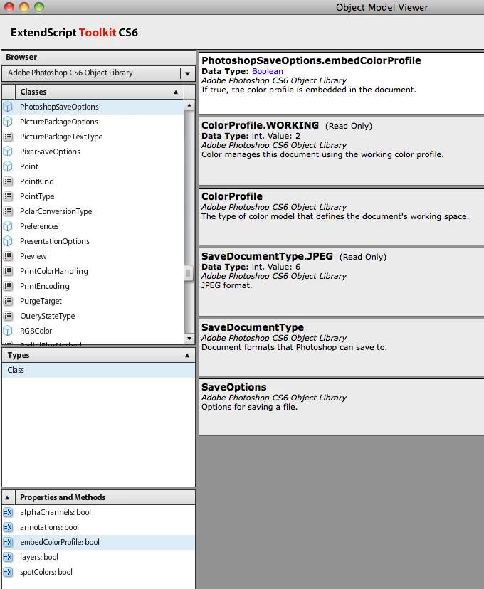Click the Preferences class cube icon
This screenshot has height=589, width=484.
point(8,226)
